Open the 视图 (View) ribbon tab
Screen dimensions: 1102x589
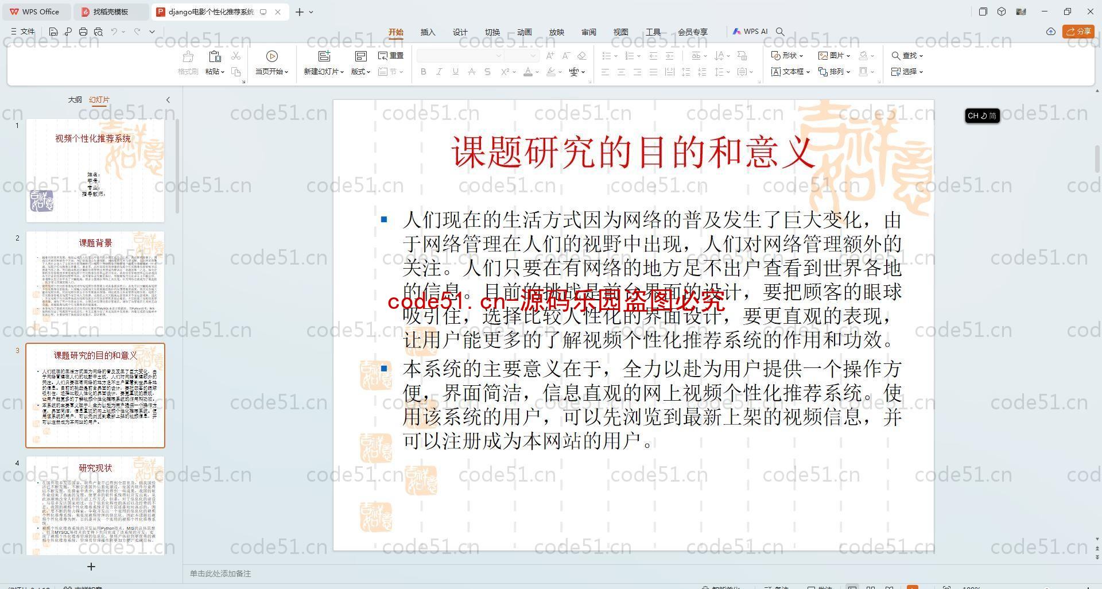(x=621, y=32)
